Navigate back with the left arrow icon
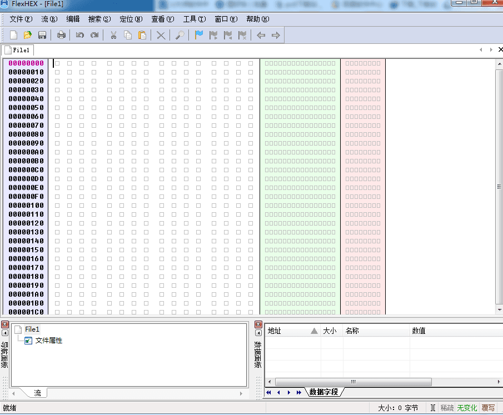The image size is (503, 415). pyautogui.click(x=261, y=35)
